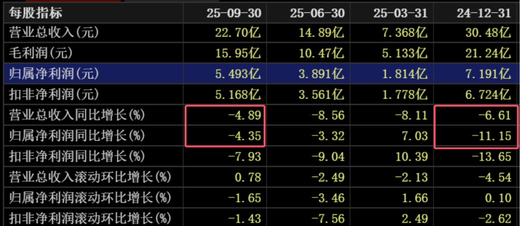Select the 扣非净利润(元) row label
Viewport: 520px width, 226px height.
(54, 95)
